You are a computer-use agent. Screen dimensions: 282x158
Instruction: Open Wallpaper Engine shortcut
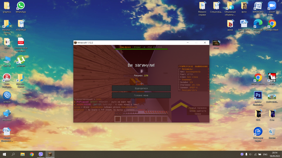[x=258, y=135]
